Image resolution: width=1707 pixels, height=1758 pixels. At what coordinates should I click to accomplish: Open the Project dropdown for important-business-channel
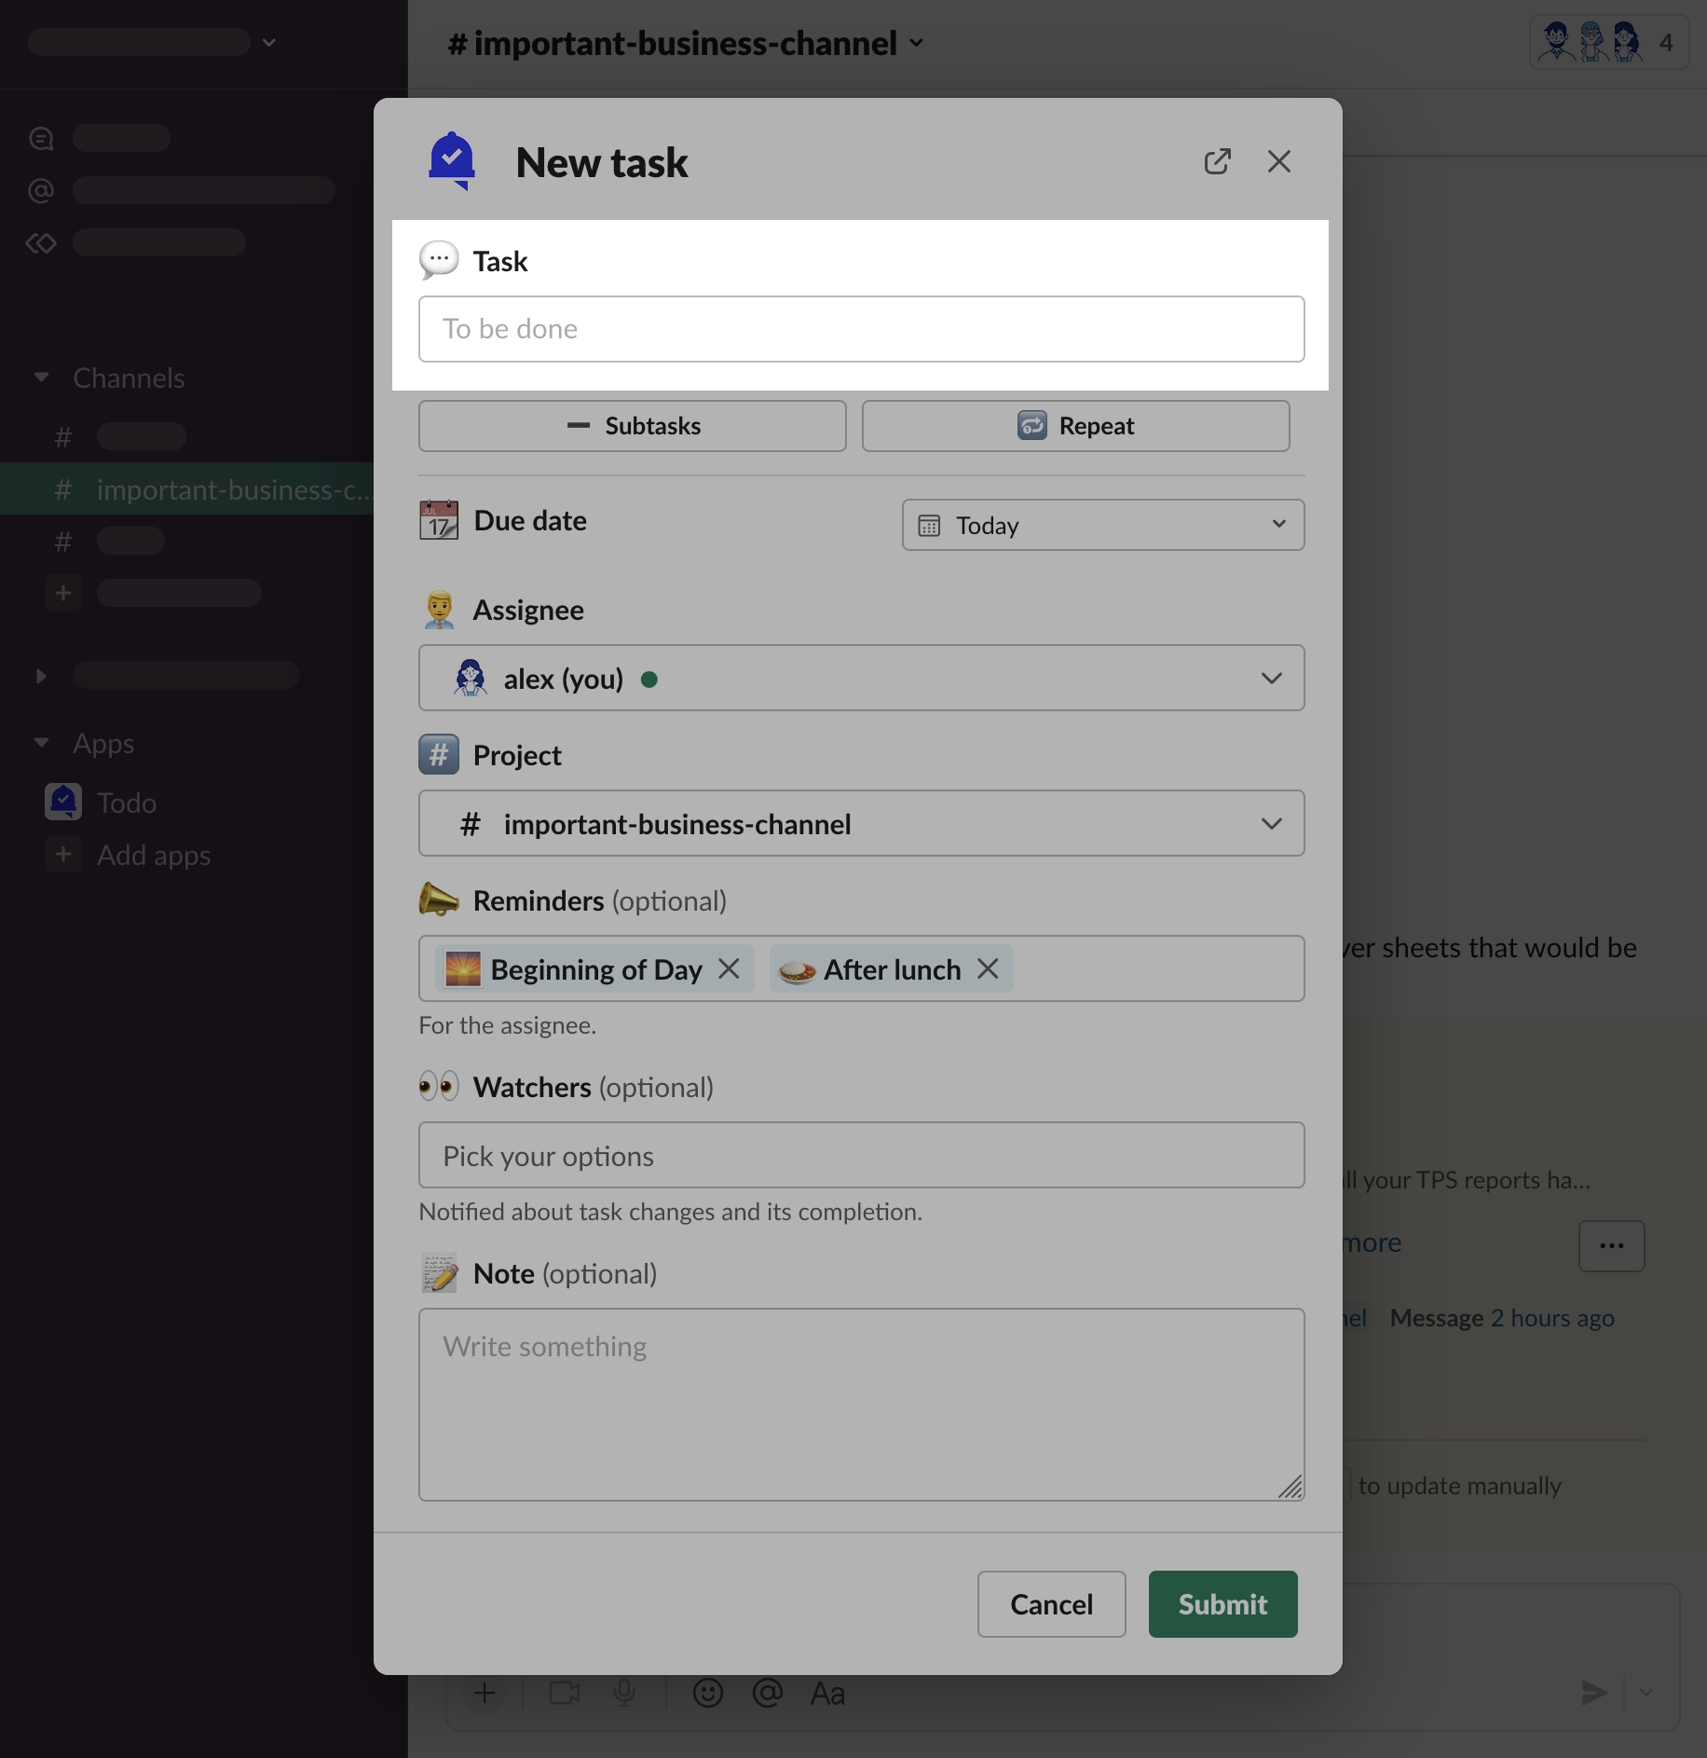pyautogui.click(x=861, y=824)
